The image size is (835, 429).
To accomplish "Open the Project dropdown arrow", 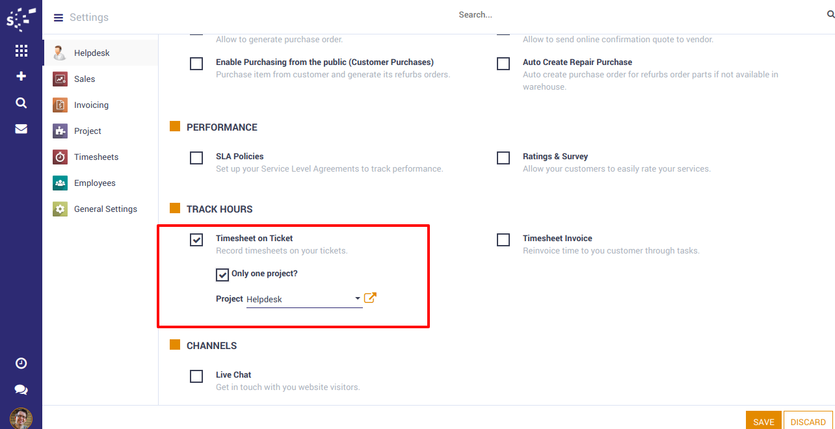I will tap(358, 299).
